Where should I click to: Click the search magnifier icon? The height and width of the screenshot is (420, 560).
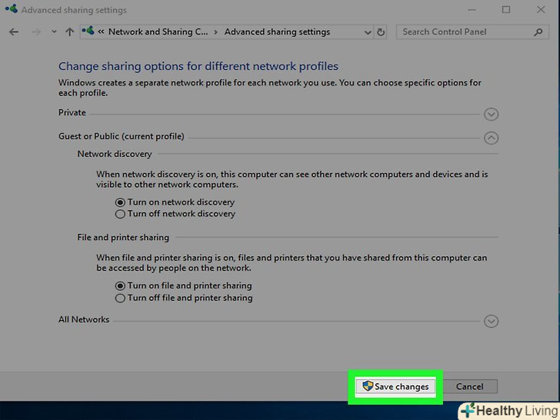click(538, 32)
